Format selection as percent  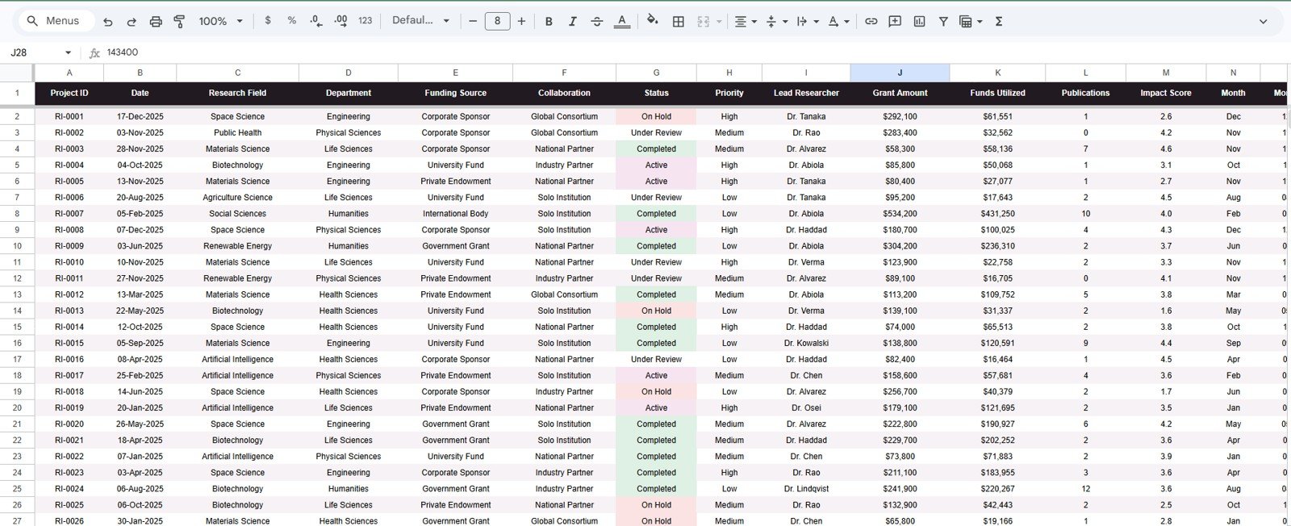[x=291, y=21]
